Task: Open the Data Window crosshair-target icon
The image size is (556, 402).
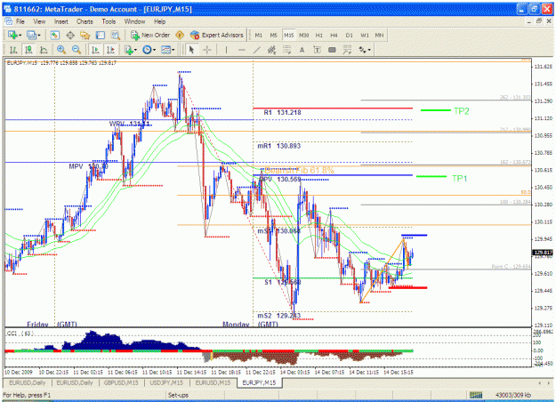Action: pos(70,35)
